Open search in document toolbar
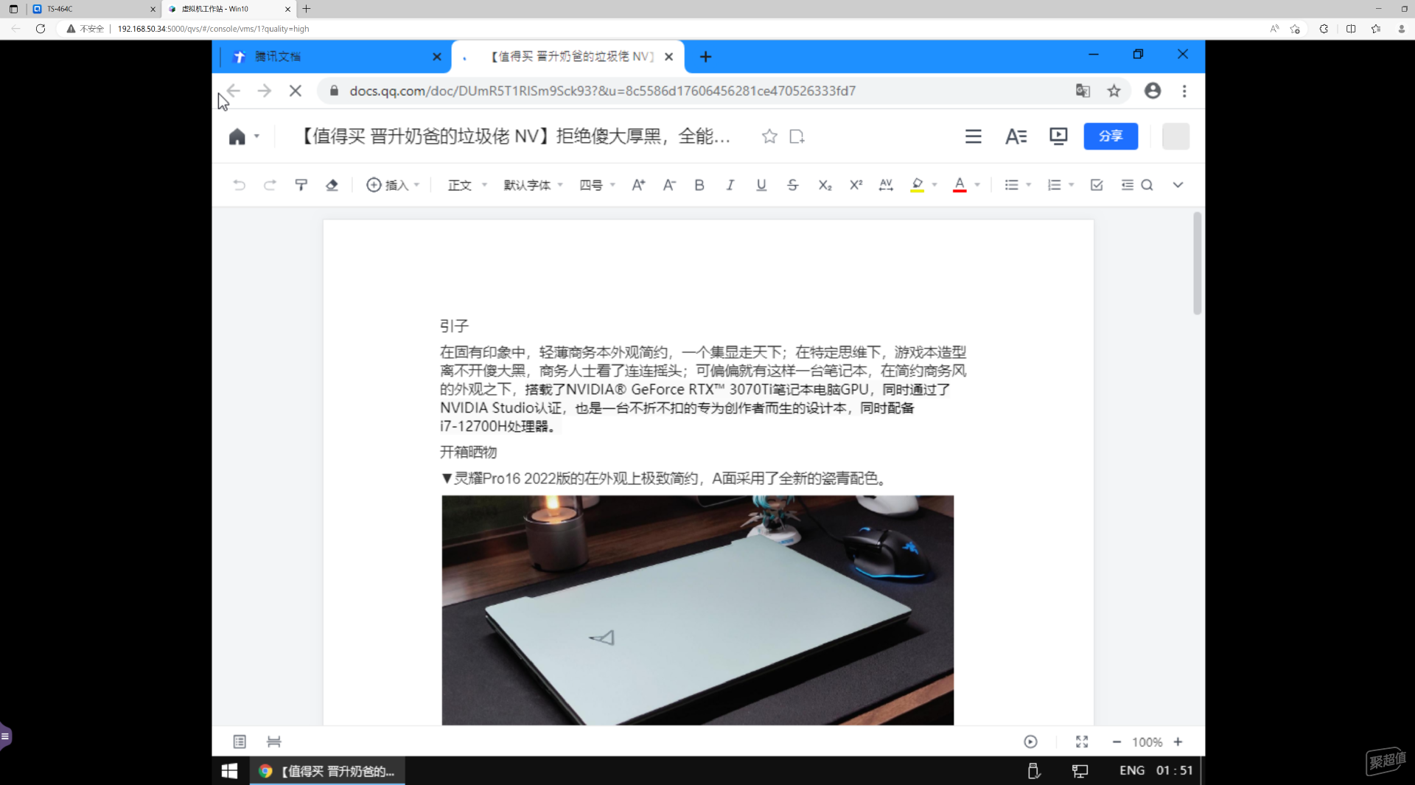1415x785 pixels. pyautogui.click(x=1147, y=185)
